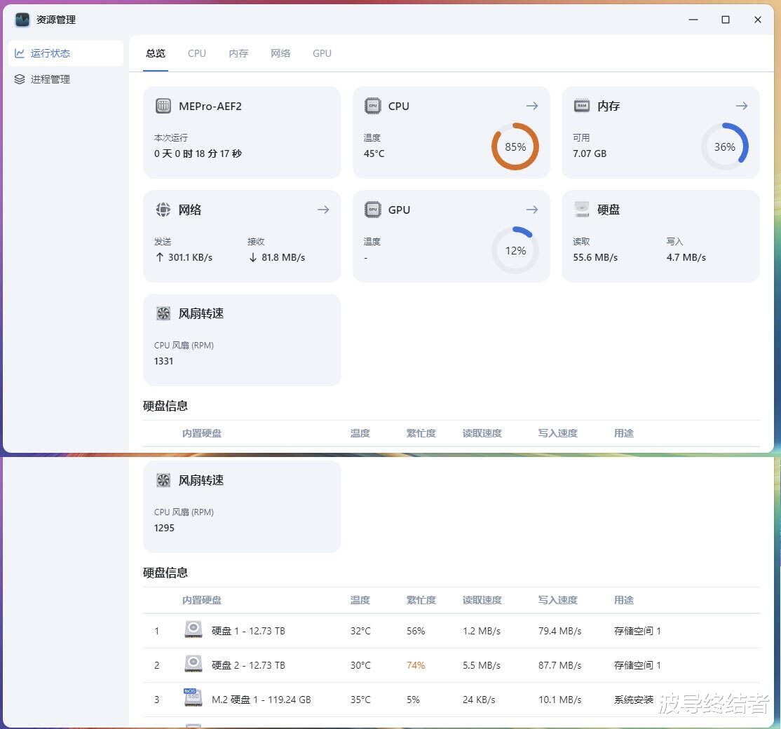Switch to the 总览 tab
Image resolution: width=781 pixels, height=729 pixels.
(x=156, y=53)
